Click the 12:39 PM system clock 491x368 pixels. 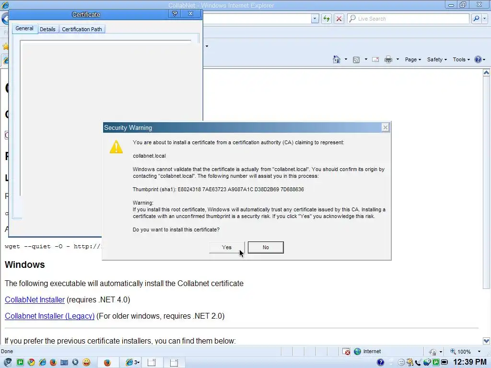[x=470, y=362]
